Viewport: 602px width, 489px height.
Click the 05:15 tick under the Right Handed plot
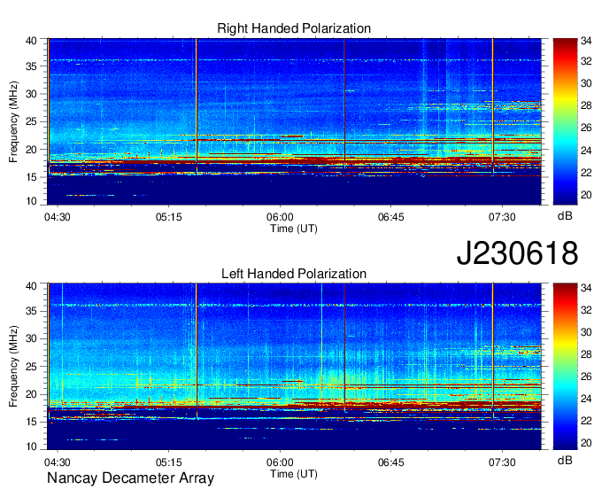[168, 217]
